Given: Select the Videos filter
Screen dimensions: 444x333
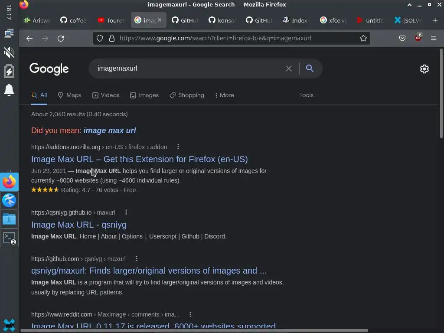Looking at the screenshot, I should (106, 95).
